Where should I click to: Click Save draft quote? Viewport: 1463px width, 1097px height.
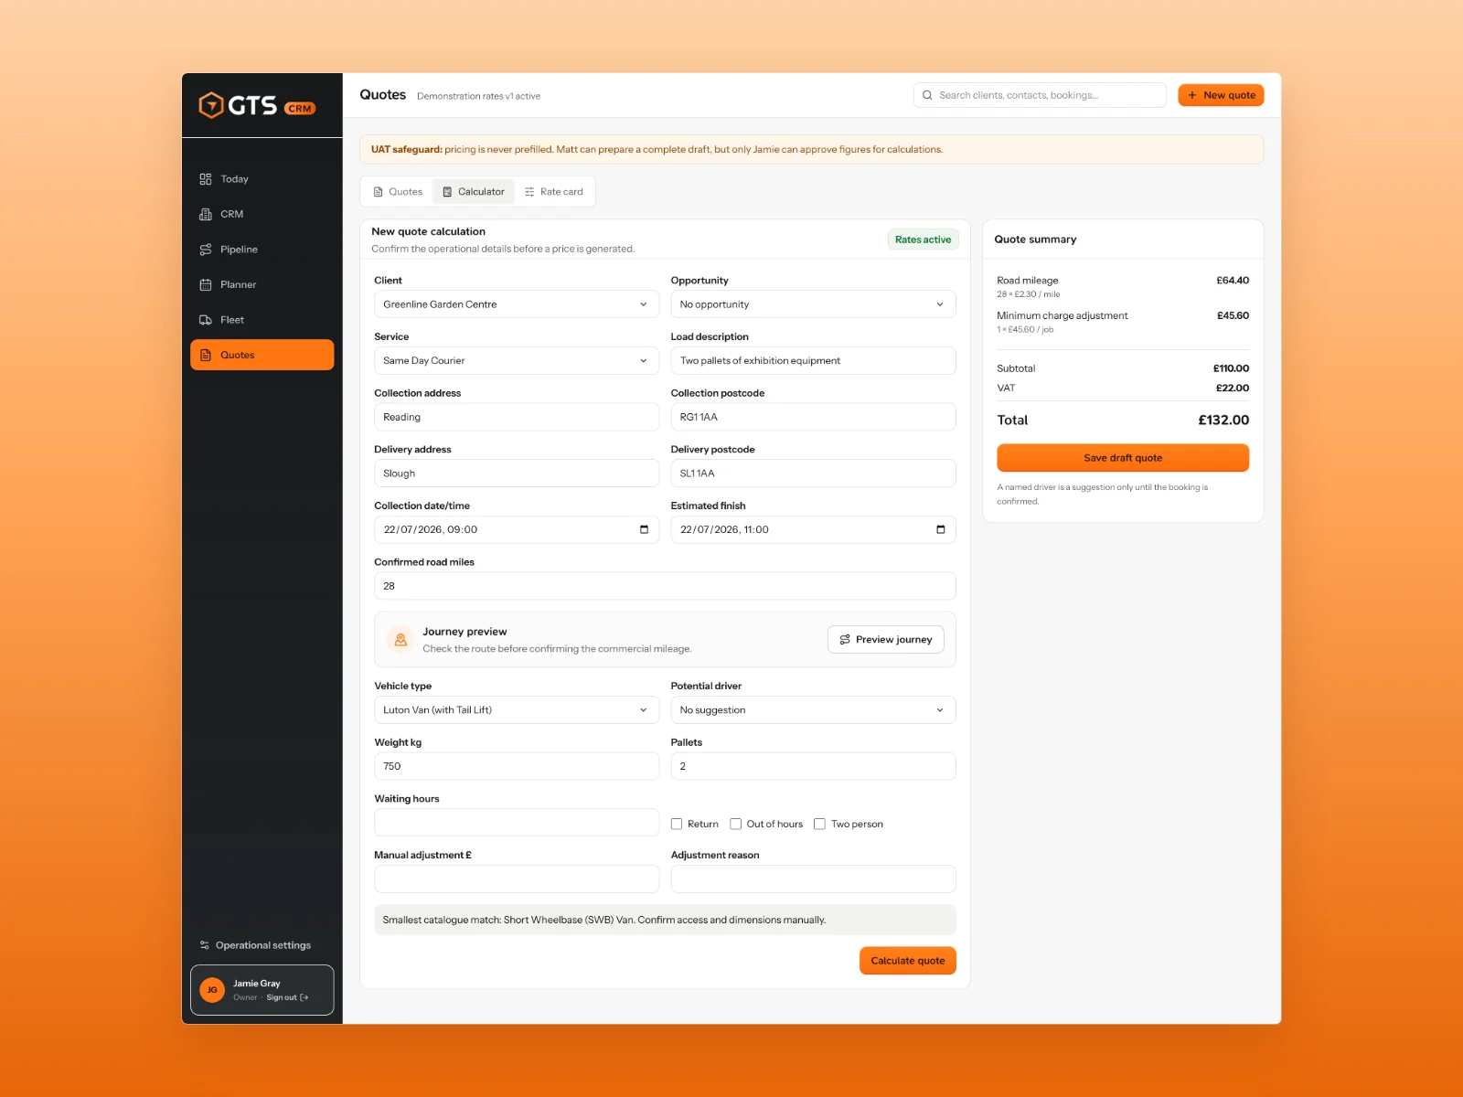1123,458
